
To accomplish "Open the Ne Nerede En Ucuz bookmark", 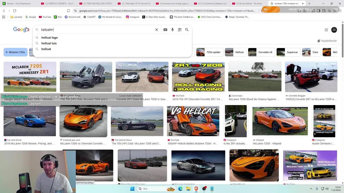I will click(110, 17).
